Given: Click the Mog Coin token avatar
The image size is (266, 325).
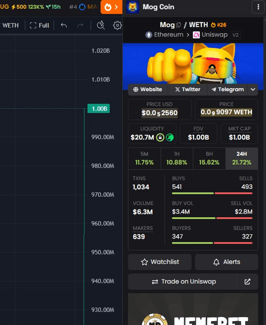Looking at the screenshot, I should click(133, 7).
